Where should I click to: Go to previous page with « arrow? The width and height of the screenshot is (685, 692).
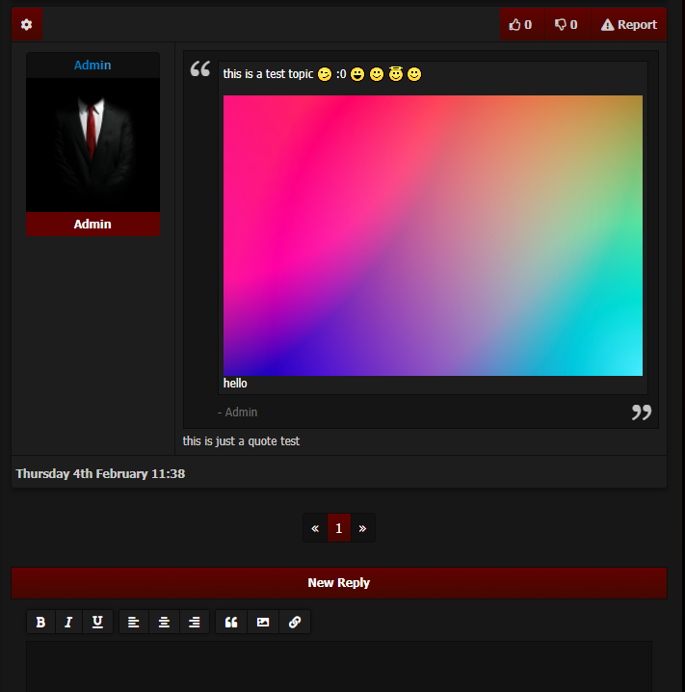tap(315, 528)
